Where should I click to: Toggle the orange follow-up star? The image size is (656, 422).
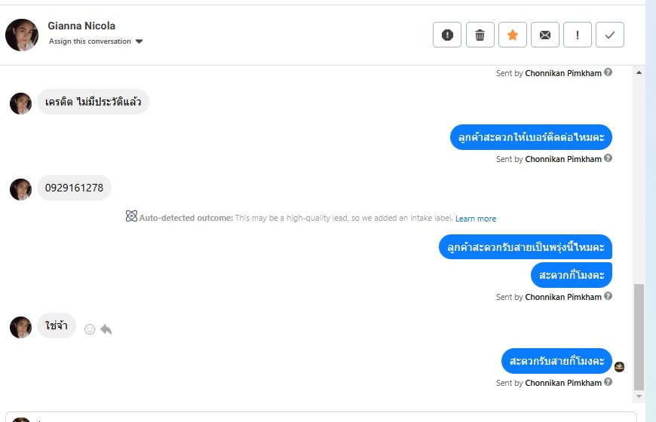click(513, 35)
